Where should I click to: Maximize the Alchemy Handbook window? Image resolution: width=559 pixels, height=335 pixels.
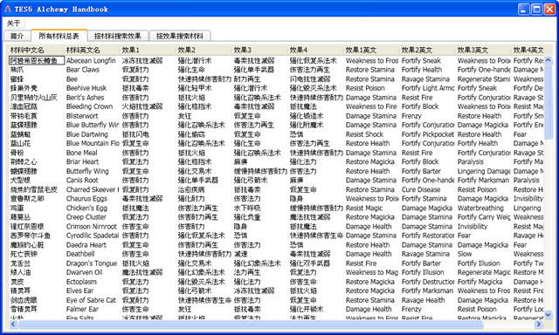tap(536, 9)
